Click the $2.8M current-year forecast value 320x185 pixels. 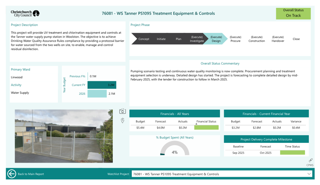(257, 128)
